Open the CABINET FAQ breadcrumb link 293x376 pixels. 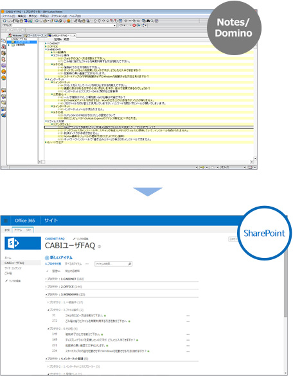click(55, 239)
